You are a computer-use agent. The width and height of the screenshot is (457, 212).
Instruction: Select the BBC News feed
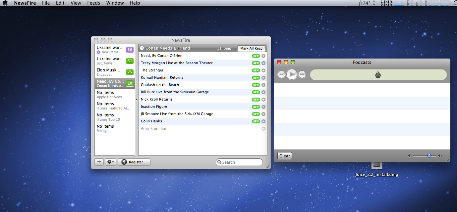tap(115, 61)
